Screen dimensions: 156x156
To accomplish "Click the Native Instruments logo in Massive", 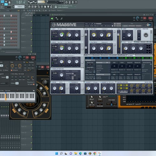I will (149, 25).
